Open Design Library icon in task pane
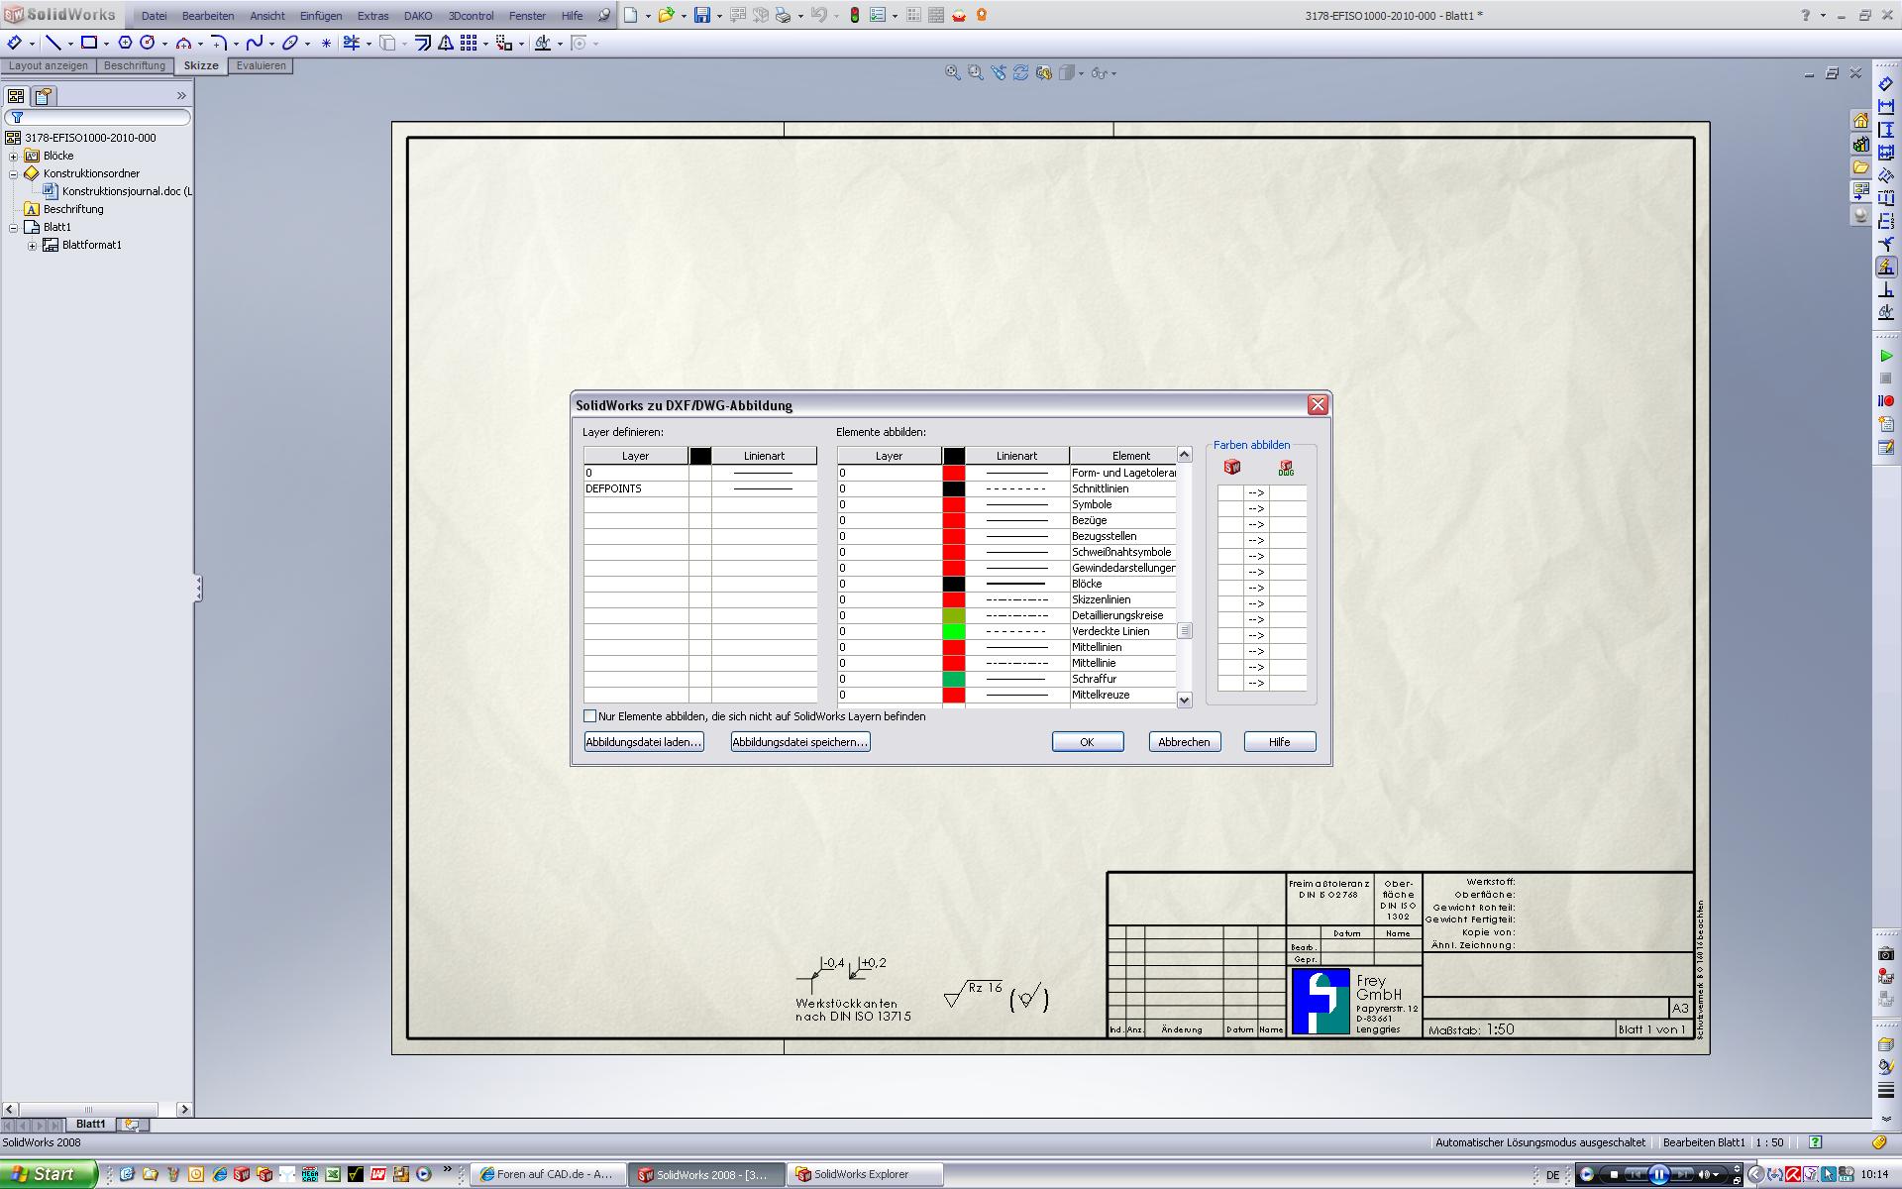1902x1189 pixels. [x=1860, y=145]
